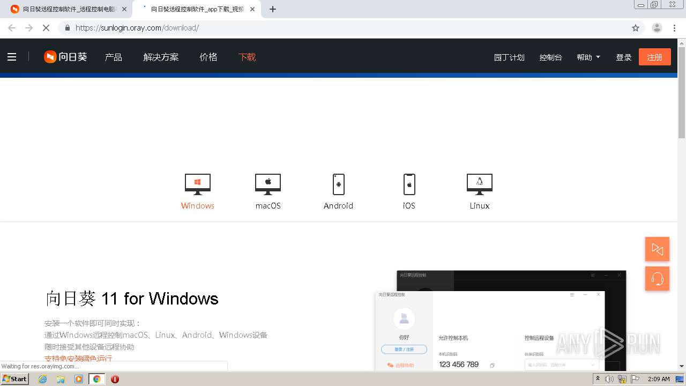Open Chrome's three-dot menu
Viewport: 686px width, 386px height.
(675, 28)
